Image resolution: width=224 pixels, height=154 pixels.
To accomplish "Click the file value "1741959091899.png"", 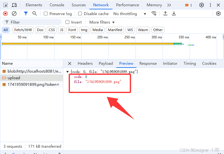I will (x=103, y=82).
